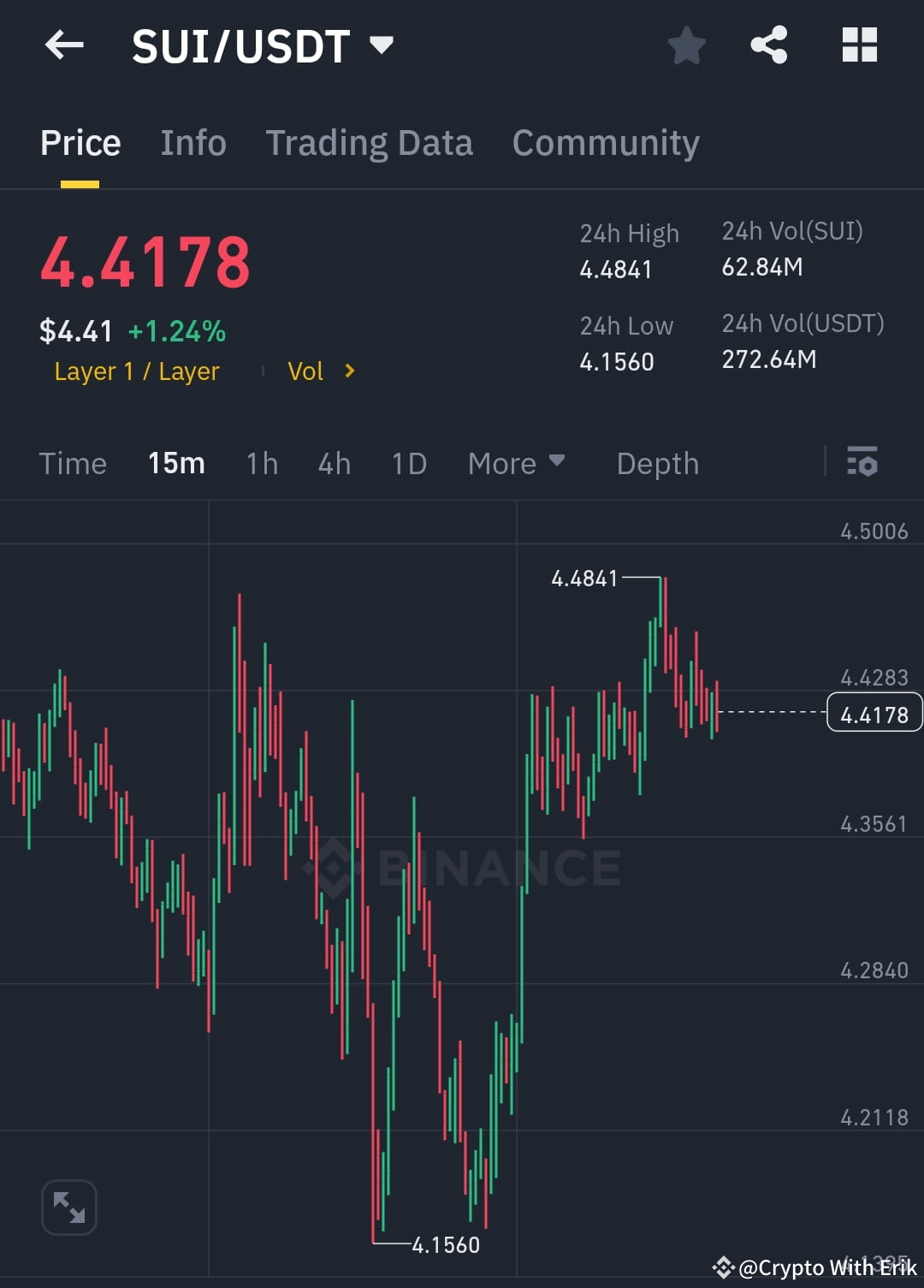
Task: Open the SUI/USDT pair selector dropdown
Action: coord(382,45)
